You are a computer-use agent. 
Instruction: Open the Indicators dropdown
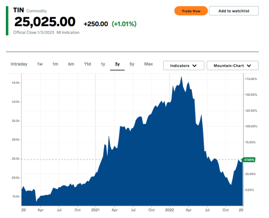pos(183,66)
